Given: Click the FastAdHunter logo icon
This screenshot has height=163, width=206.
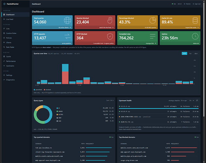Looking at the screenshot, I should [x=4, y=4].
